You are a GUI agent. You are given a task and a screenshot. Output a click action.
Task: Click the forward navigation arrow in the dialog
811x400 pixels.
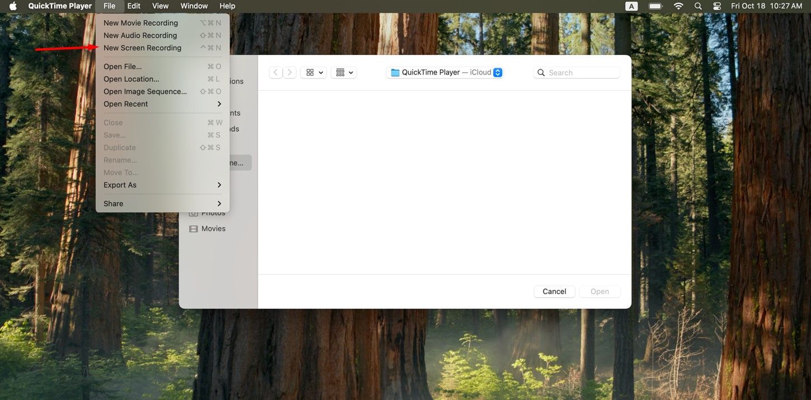289,72
